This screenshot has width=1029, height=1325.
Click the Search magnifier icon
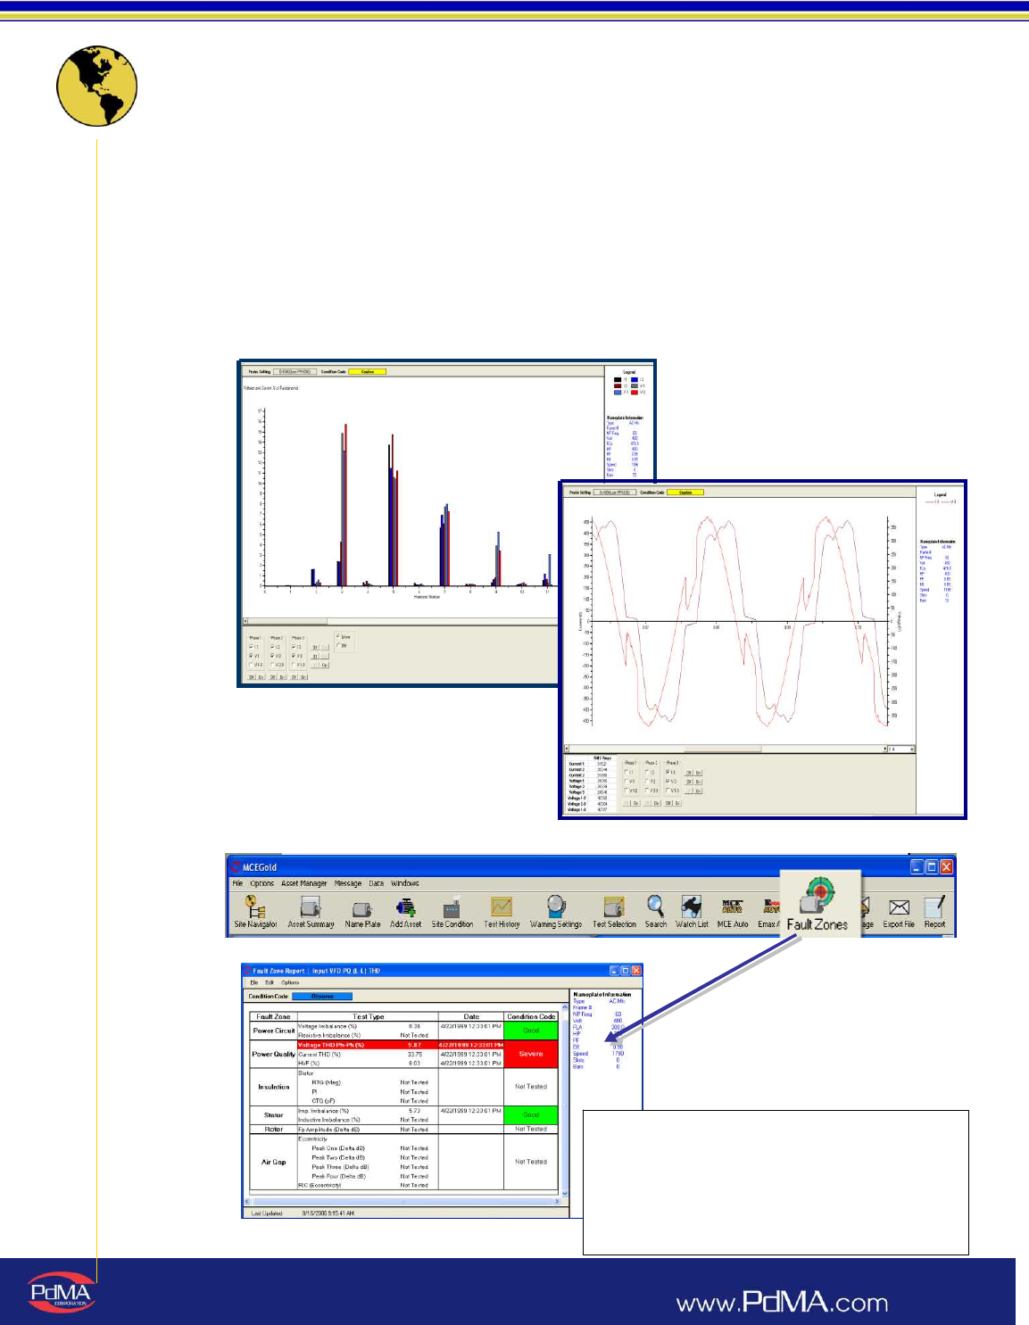click(x=656, y=912)
